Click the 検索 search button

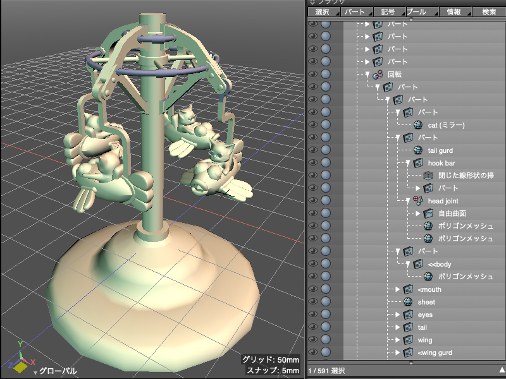point(489,11)
